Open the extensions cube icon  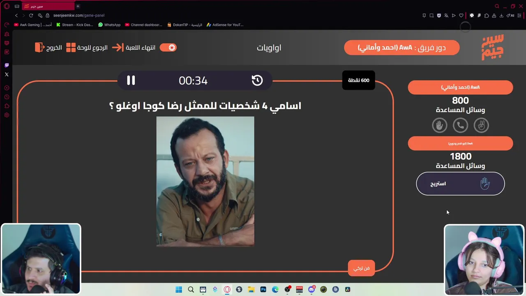click(487, 16)
